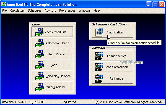Click the Pine Grove Software copyright text

[x=129, y=102]
